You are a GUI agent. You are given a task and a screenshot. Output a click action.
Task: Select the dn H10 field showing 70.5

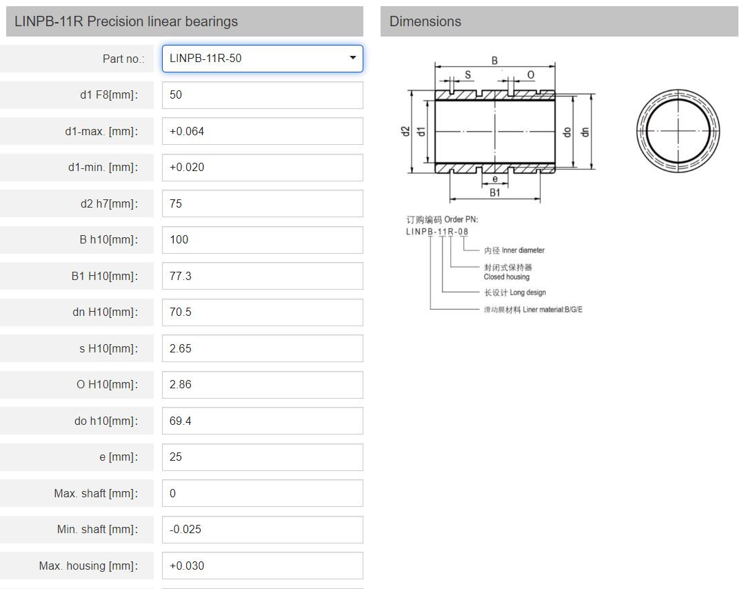[x=262, y=312]
